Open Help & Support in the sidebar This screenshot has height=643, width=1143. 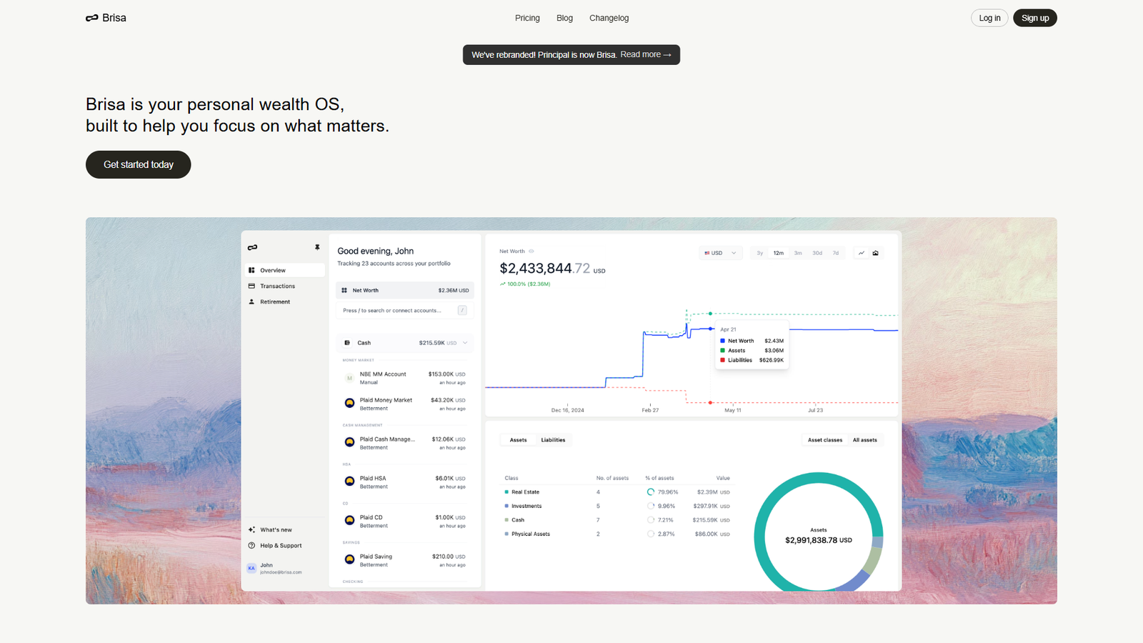coord(284,545)
